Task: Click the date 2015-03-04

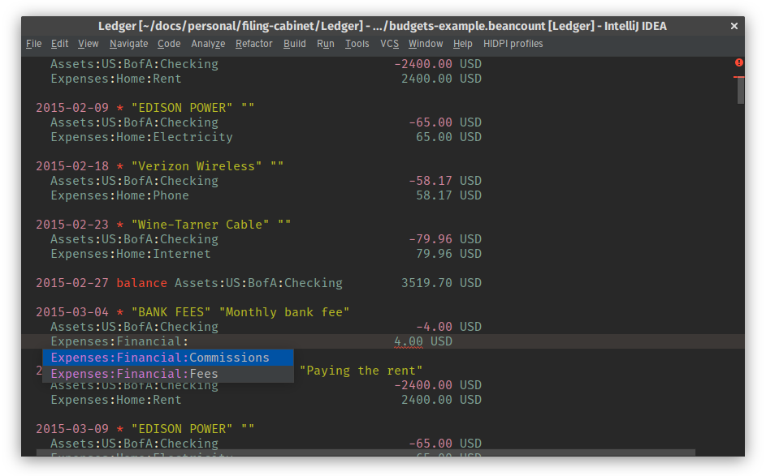Action: tap(72, 312)
